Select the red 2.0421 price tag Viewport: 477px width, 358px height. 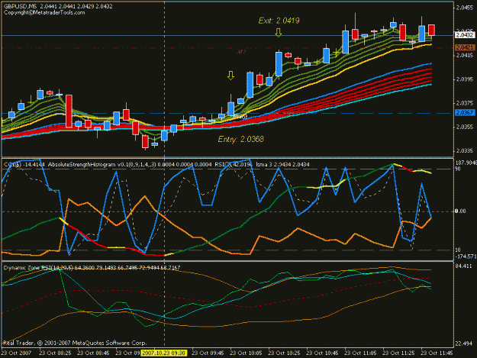(465, 47)
